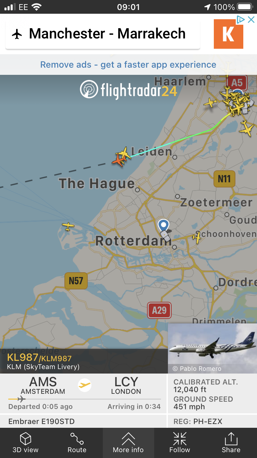The image size is (257, 458).
Task: Tap the blue location pin near Rotterdam
Action: tap(163, 226)
